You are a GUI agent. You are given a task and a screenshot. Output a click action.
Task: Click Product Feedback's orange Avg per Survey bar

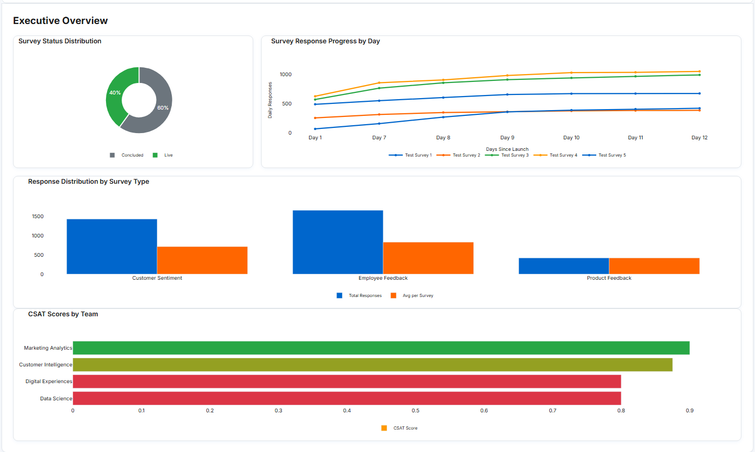click(x=654, y=266)
